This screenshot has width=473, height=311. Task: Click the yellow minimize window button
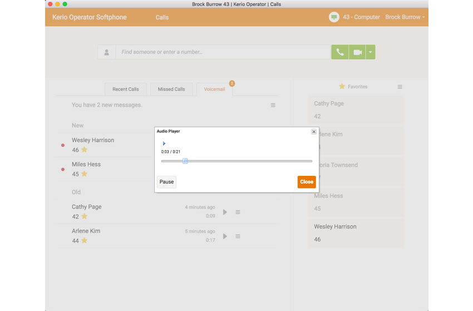pyautogui.click(x=57, y=4)
